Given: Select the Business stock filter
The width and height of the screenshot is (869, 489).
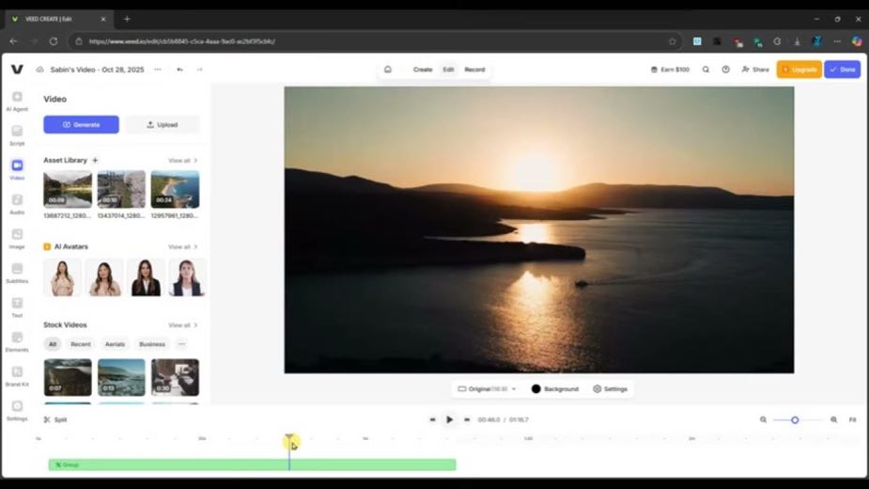Looking at the screenshot, I should click(152, 344).
